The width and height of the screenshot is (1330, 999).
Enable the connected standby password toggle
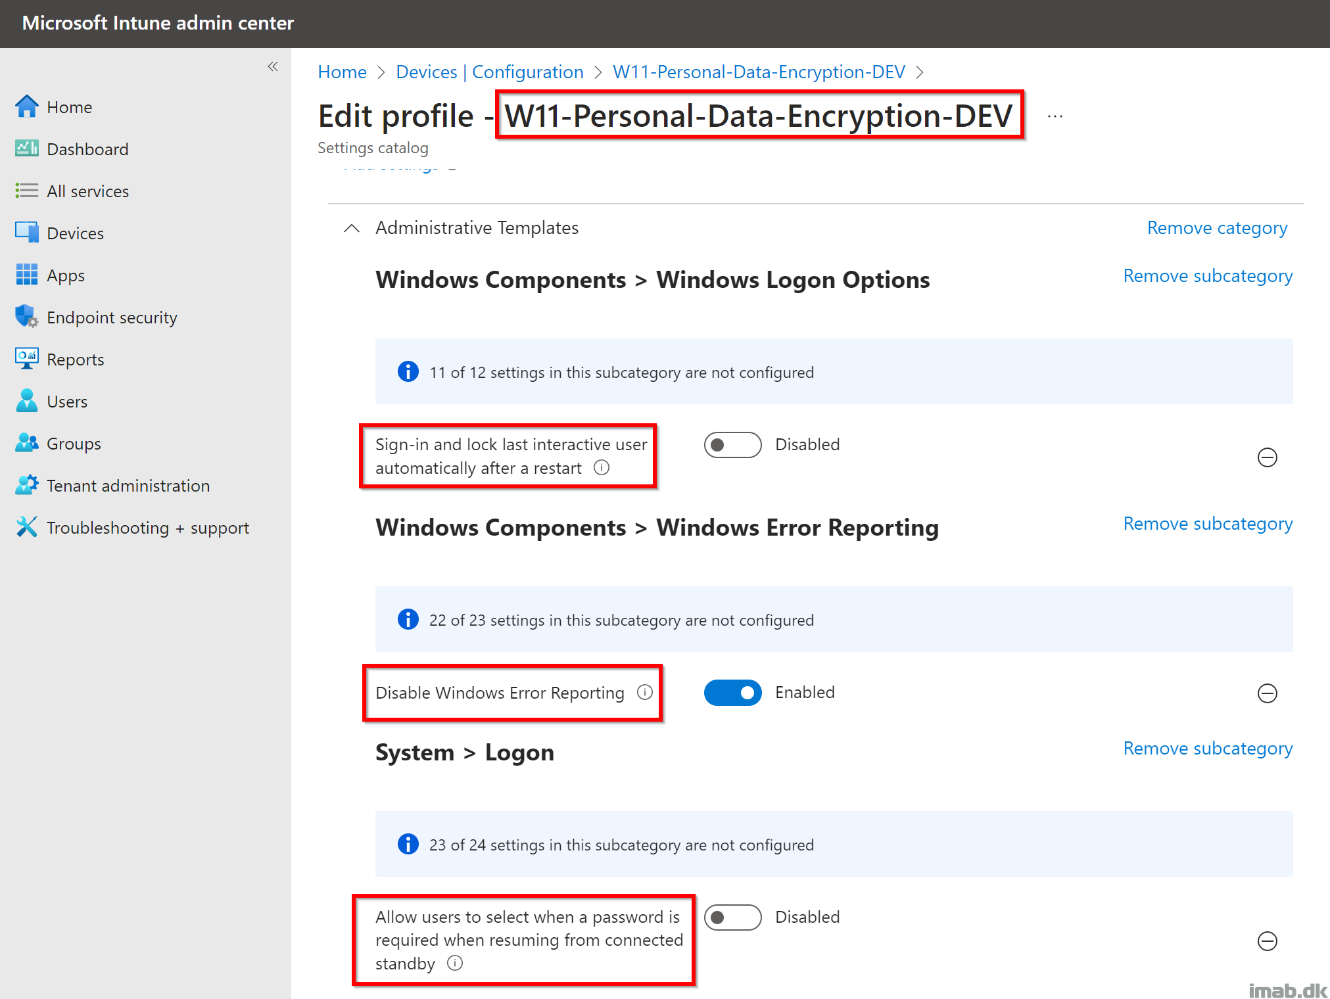732,918
